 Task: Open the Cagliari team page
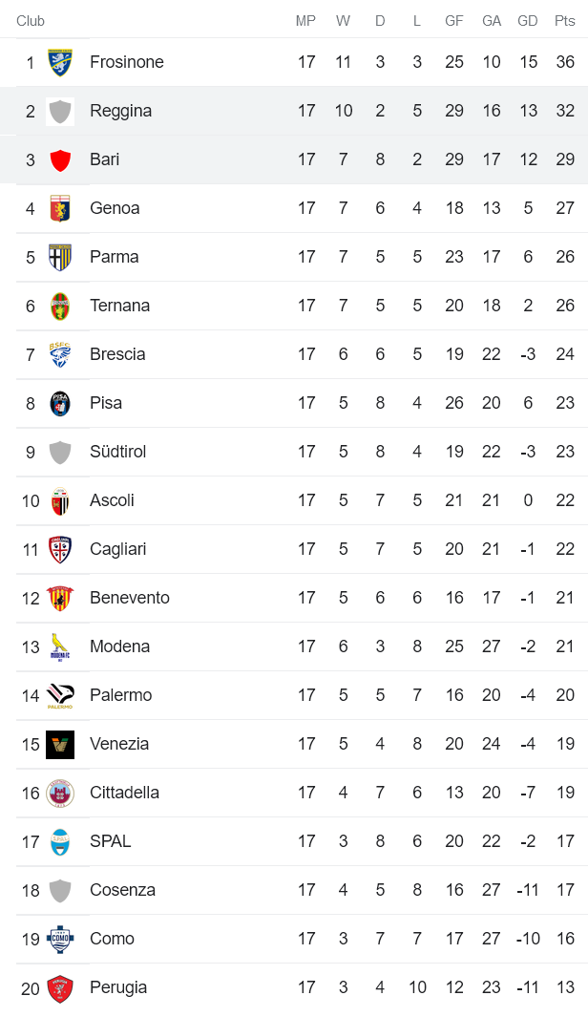point(117,549)
